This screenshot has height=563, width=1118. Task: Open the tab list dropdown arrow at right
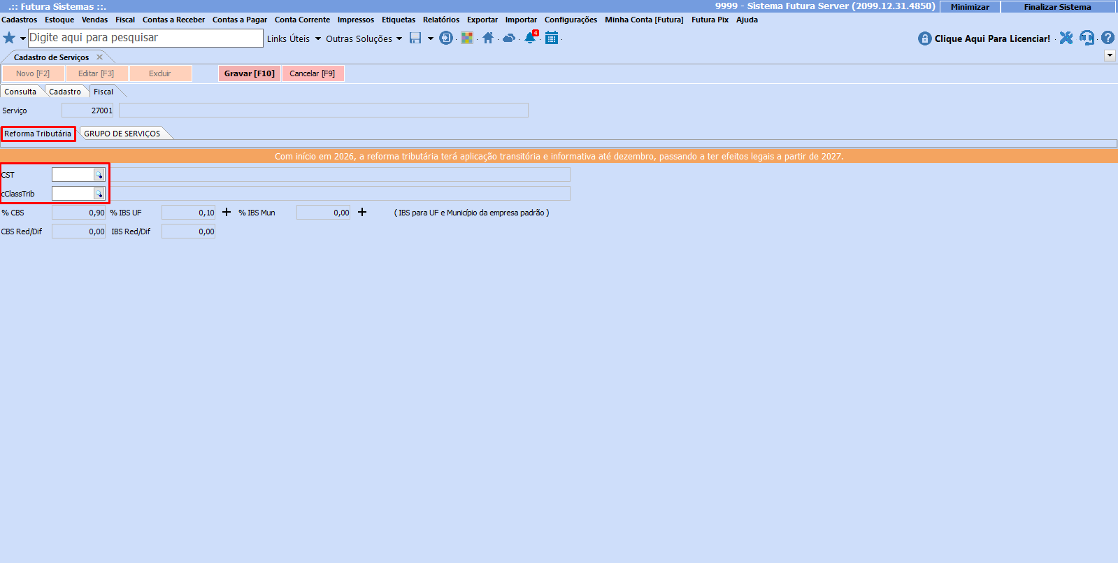click(x=1110, y=55)
